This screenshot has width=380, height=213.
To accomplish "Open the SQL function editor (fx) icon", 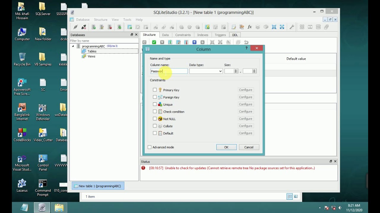I will point(250,27).
